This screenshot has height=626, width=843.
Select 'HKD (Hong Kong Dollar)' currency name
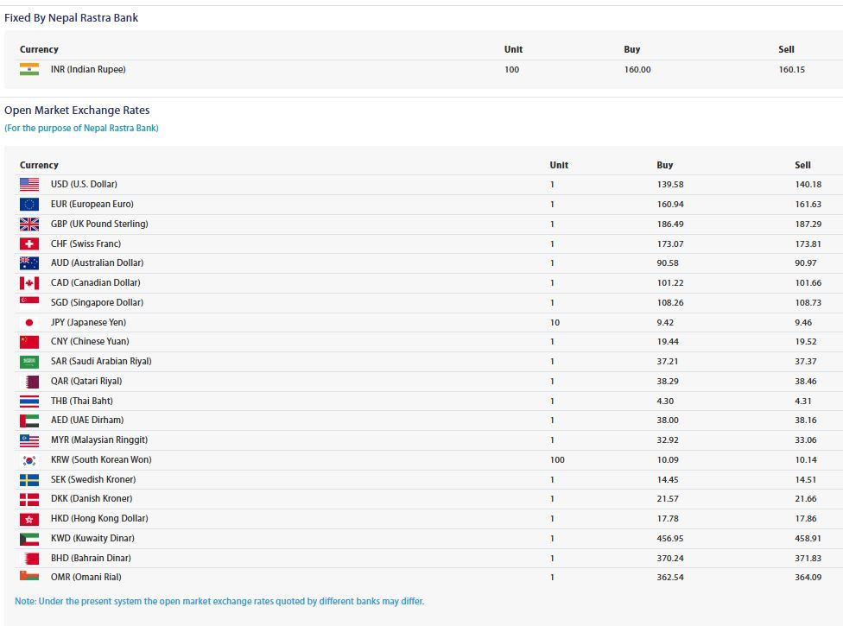pyautogui.click(x=99, y=519)
